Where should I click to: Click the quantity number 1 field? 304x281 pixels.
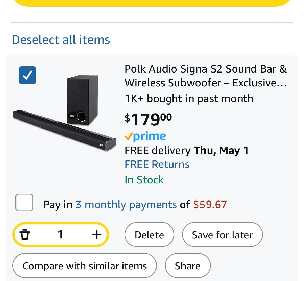(x=61, y=235)
